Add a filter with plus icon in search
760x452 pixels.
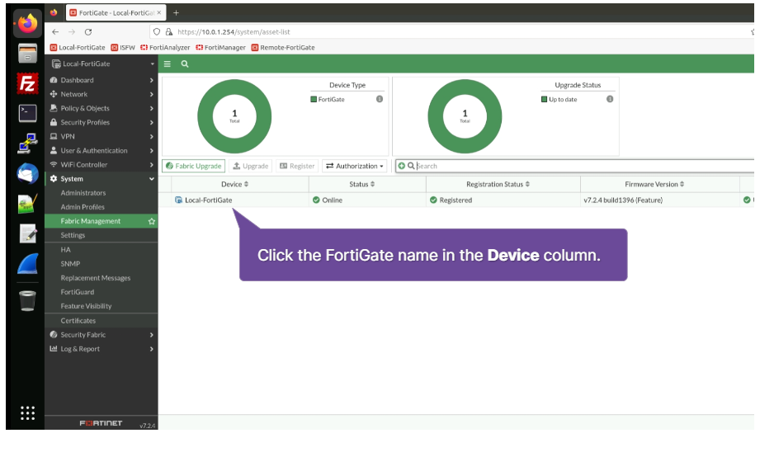401,166
